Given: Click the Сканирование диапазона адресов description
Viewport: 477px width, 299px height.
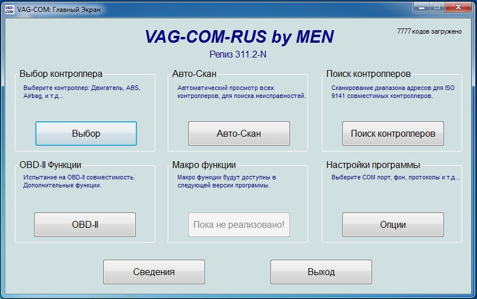Looking at the screenshot, I should [x=393, y=92].
